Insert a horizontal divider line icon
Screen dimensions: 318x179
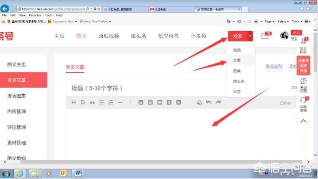(120, 103)
